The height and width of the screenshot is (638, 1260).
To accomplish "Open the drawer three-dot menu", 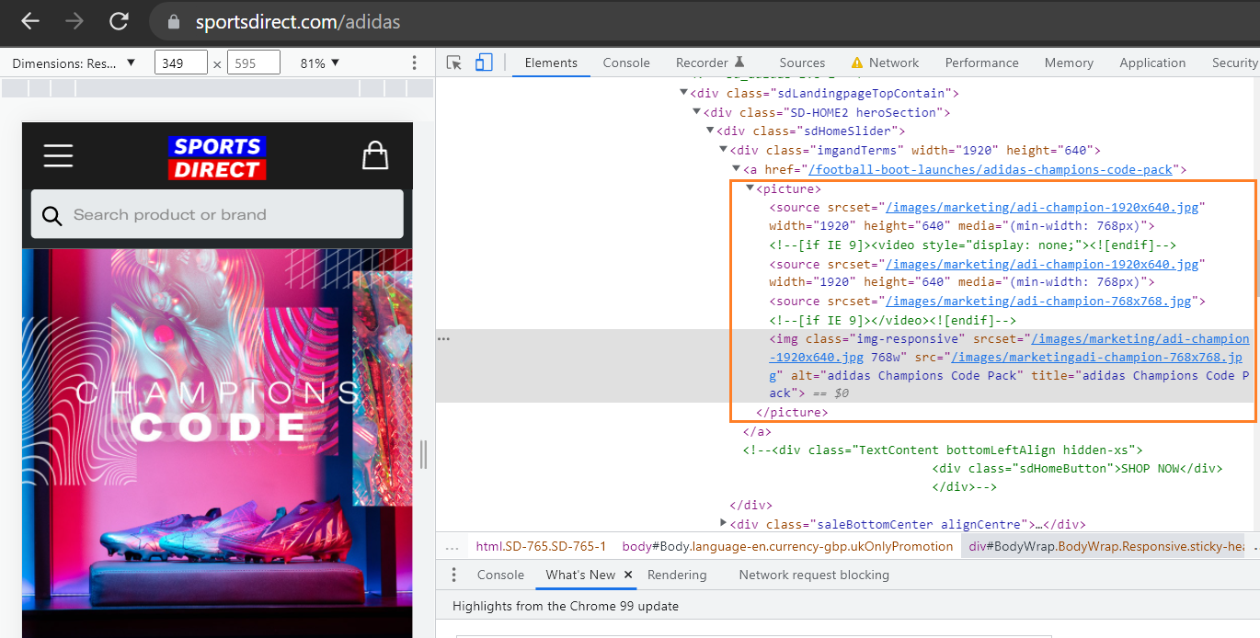I will [x=453, y=575].
